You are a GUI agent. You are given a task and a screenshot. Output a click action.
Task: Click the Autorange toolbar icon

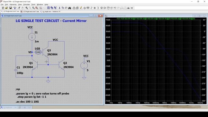pos(41,8)
